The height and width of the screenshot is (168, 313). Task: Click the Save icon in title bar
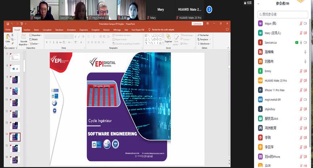8,24
